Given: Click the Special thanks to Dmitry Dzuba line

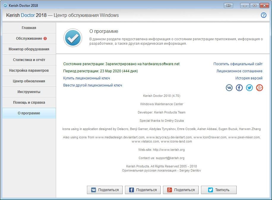Looking at the screenshot, I should click(x=162, y=121).
